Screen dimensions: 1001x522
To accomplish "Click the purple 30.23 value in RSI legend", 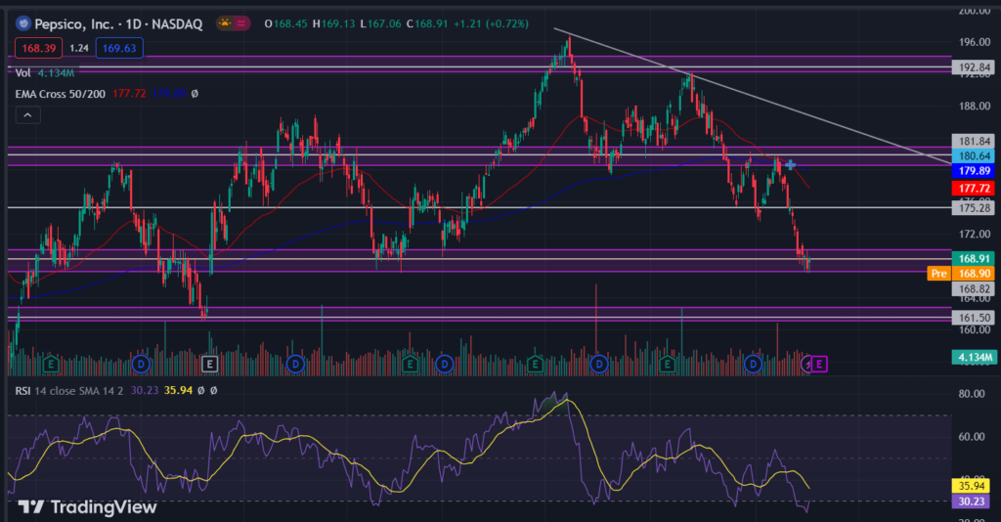I will coord(145,390).
